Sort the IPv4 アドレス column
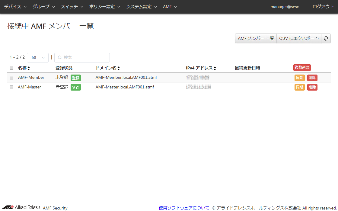The image size is (338, 211). click(x=215, y=68)
